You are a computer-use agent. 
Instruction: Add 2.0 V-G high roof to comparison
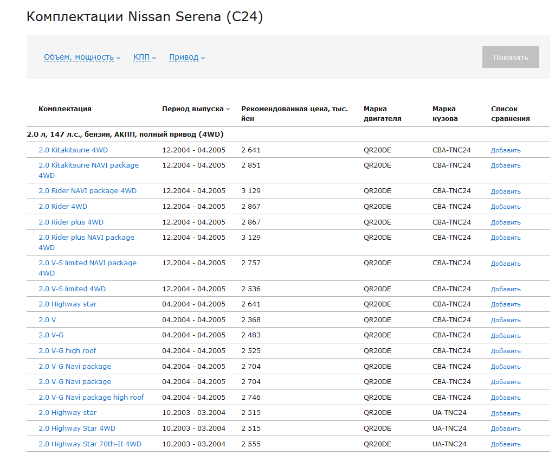click(506, 351)
